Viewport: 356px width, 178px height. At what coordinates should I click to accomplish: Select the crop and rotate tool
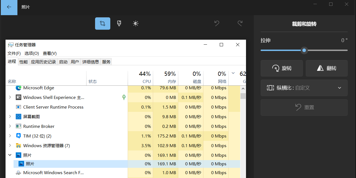[103, 23]
